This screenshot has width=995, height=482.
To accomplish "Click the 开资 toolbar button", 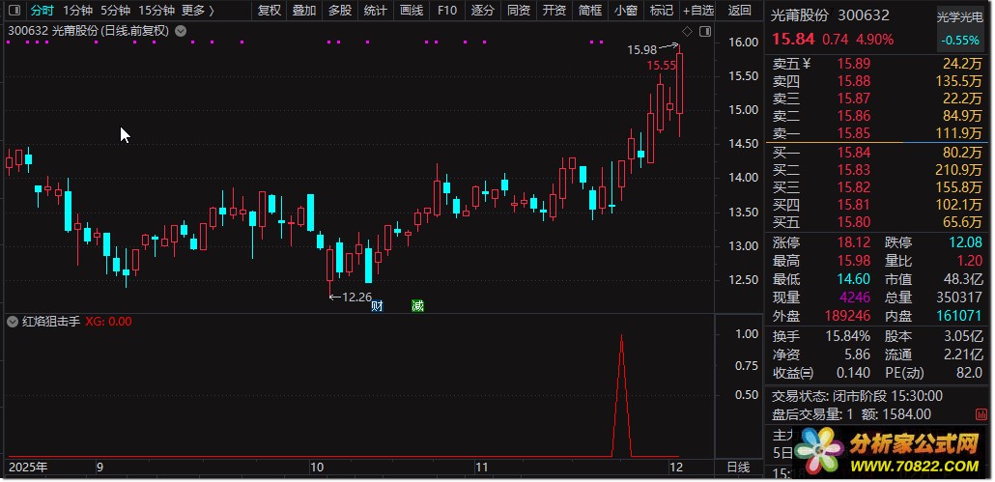I will (x=554, y=11).
